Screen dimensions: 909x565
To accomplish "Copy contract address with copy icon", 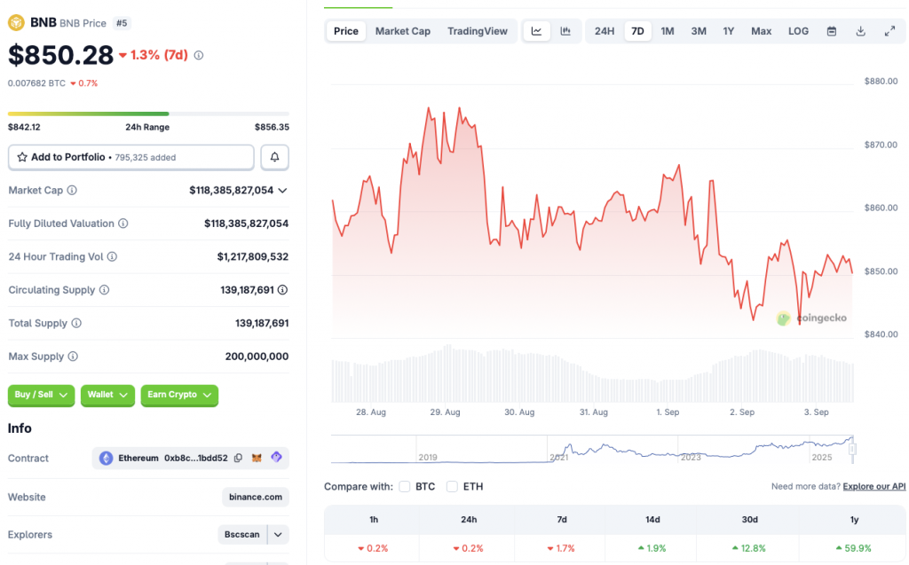I will coord(238,458).
